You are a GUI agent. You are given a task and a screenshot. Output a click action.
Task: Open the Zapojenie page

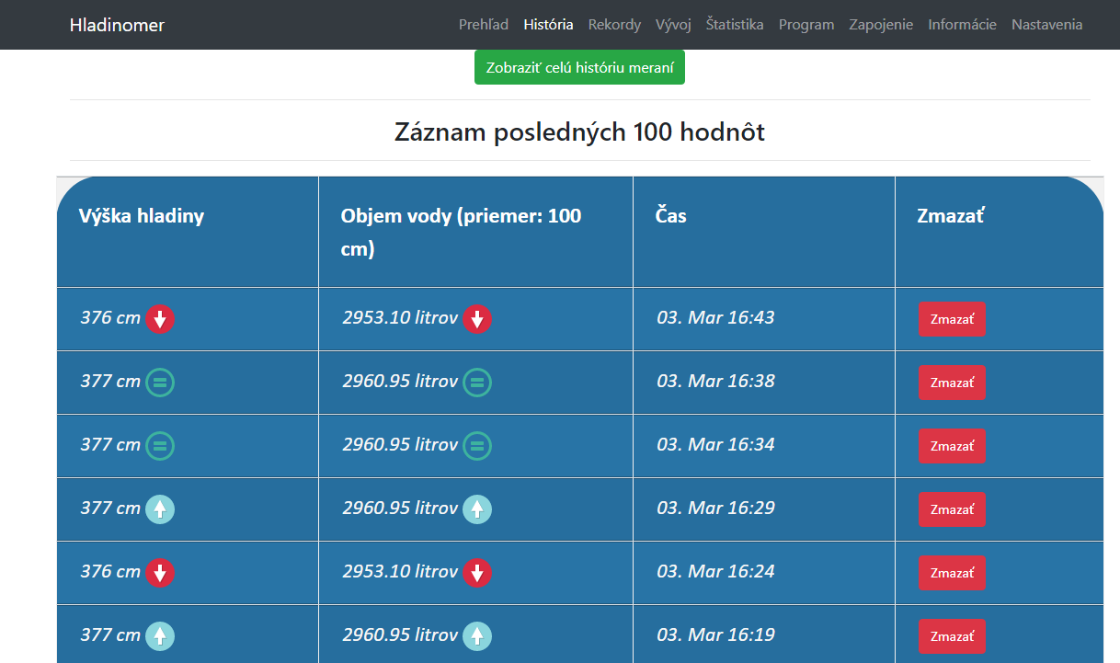click(x=881, y=25)
